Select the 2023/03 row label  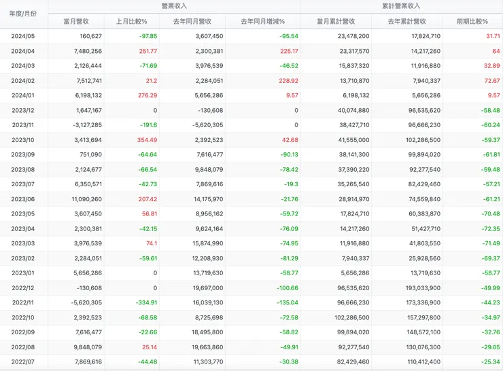[x=23, y=243]
